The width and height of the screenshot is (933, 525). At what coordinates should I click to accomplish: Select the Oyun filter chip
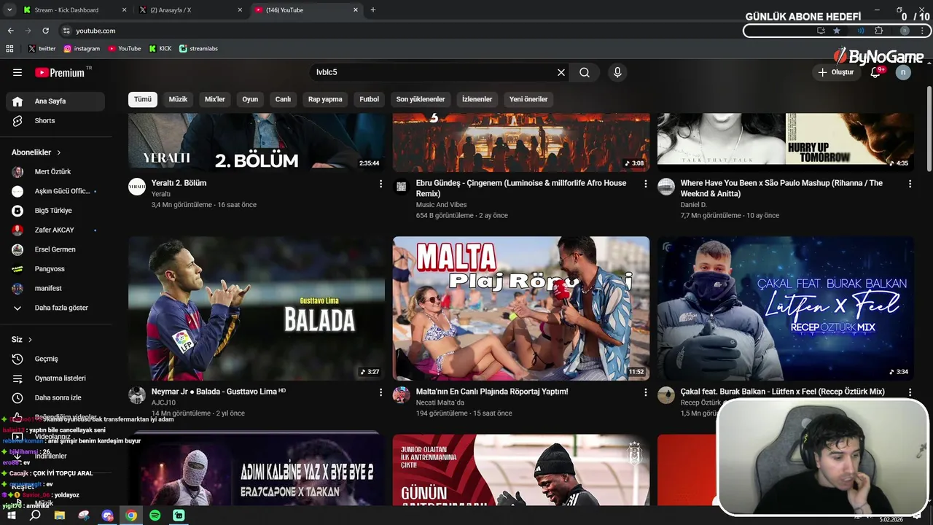pos(250,99)
